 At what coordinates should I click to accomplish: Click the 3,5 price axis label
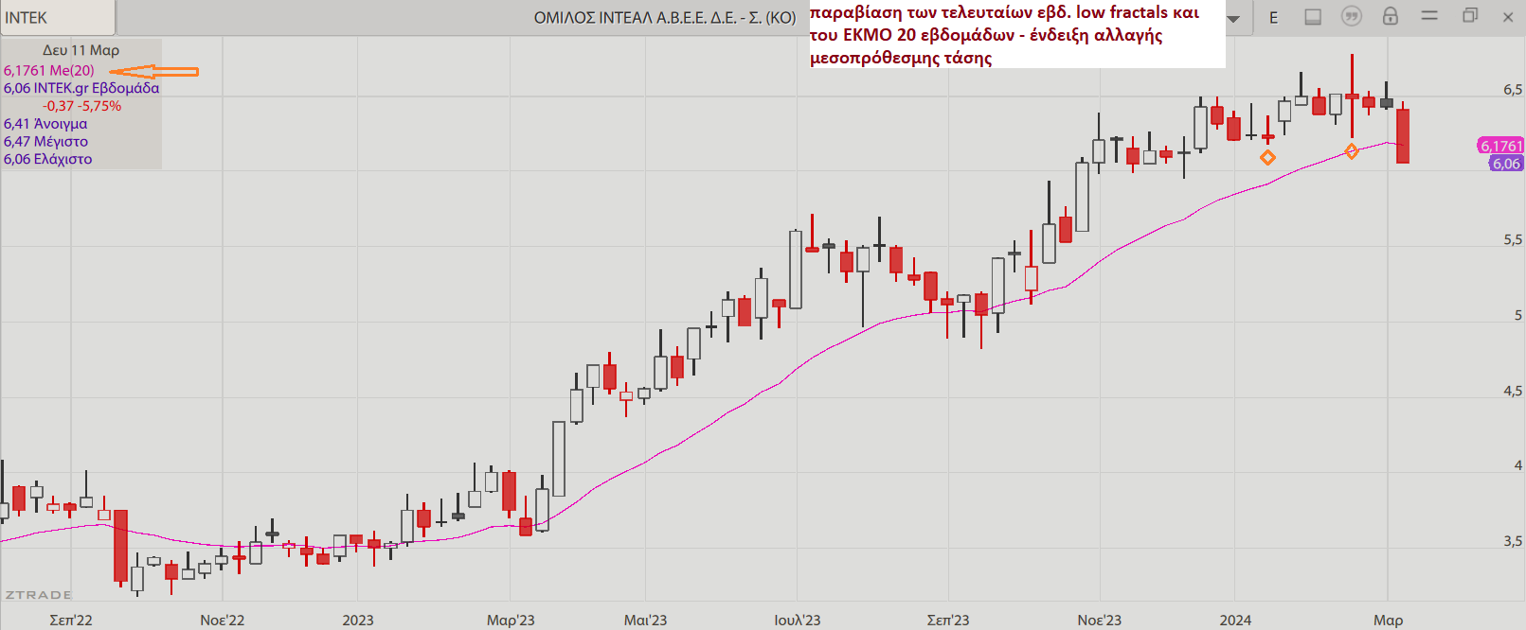(x=1513, y=541)
